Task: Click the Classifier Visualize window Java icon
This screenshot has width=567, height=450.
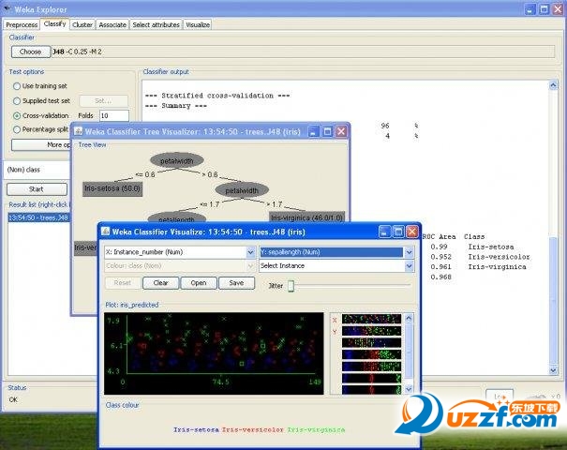Action: click(105, 232)
